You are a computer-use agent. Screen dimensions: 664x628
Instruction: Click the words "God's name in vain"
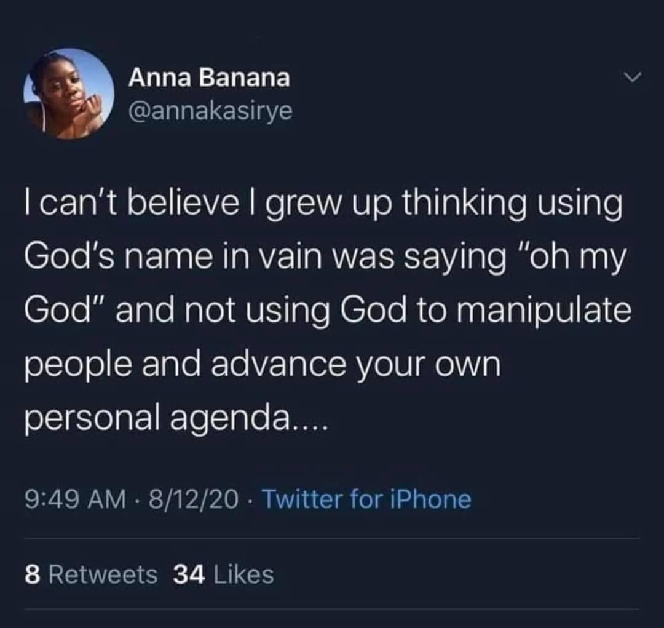172,258
